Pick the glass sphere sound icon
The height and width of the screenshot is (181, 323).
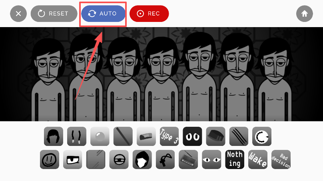click(100, 136)
